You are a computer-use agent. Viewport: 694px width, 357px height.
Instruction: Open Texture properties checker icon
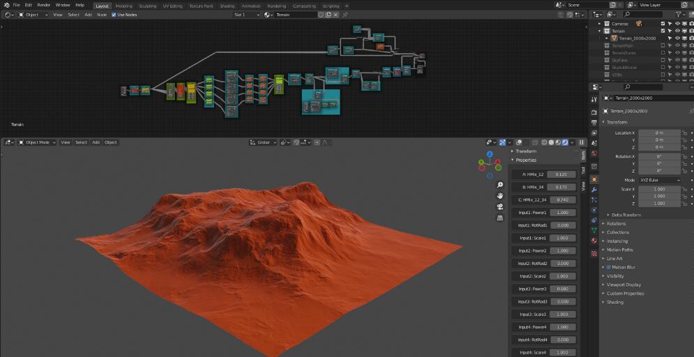tap(594, 254)
